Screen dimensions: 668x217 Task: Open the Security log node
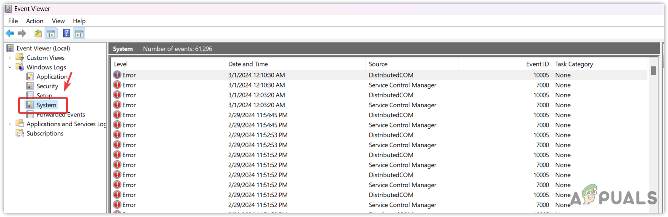click(47, 86)
